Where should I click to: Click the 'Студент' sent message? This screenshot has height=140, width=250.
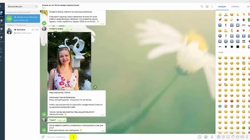[x=57, y=120]
